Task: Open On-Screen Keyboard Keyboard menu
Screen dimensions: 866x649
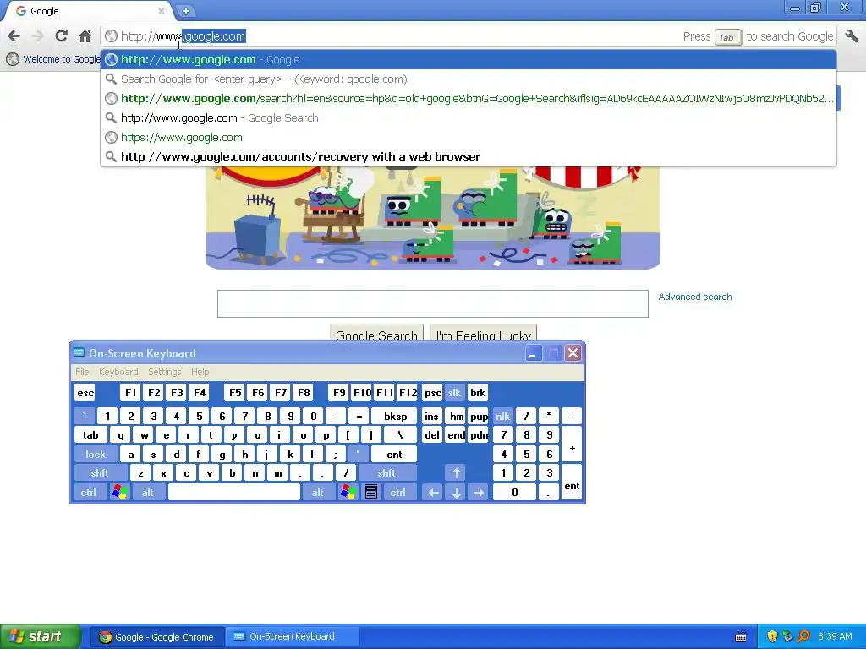Action: 118,372
